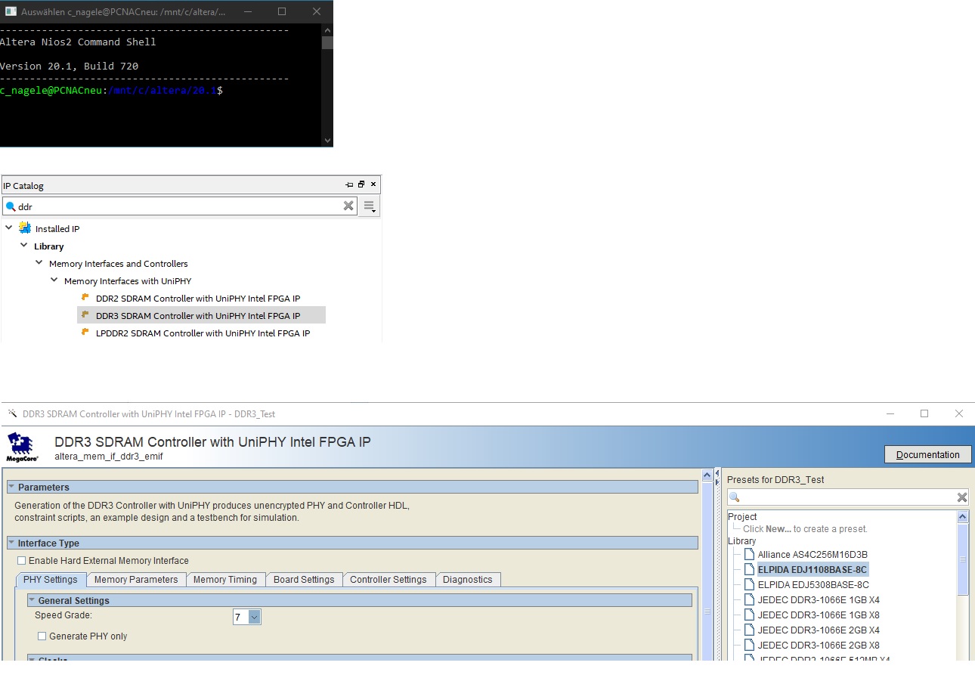Select DDR3 SDRAM Controller with UniPHY text

tap(198, 316)
